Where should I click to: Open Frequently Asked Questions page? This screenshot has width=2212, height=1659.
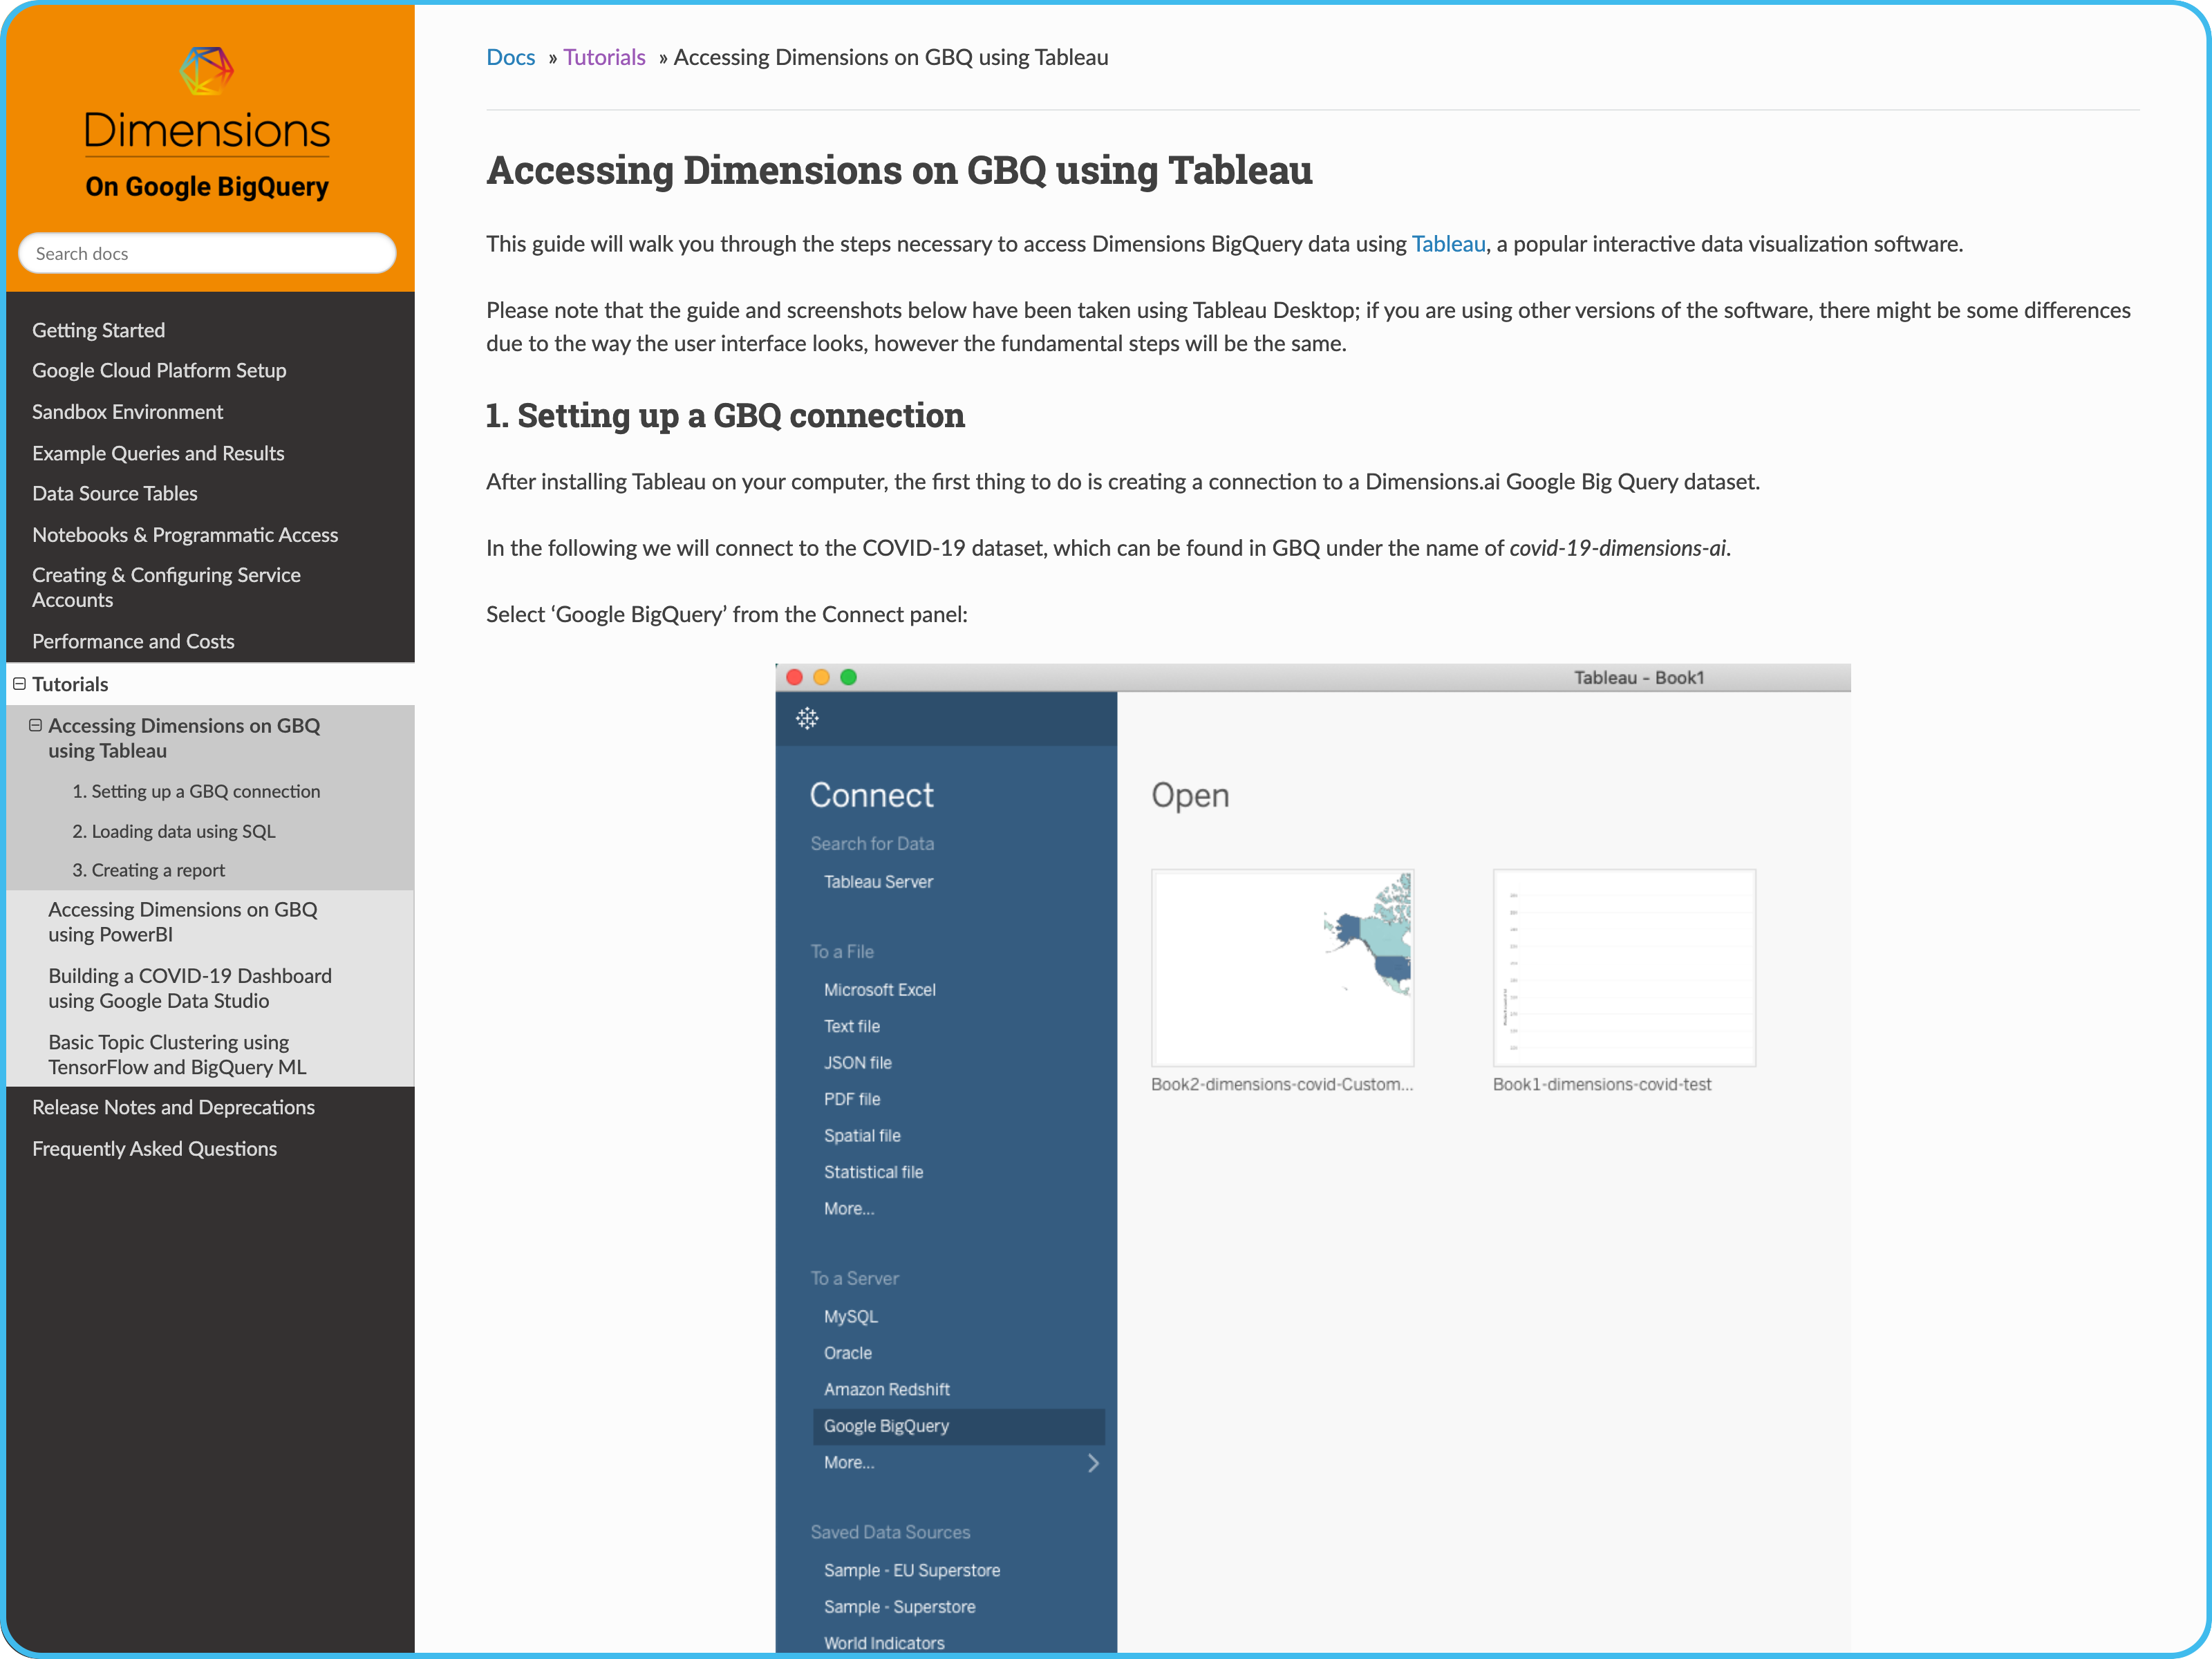point(154,1148)
